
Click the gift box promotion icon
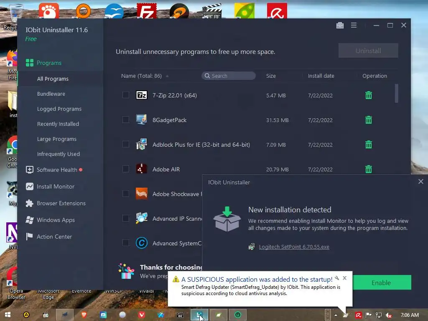tap(126, 271)
